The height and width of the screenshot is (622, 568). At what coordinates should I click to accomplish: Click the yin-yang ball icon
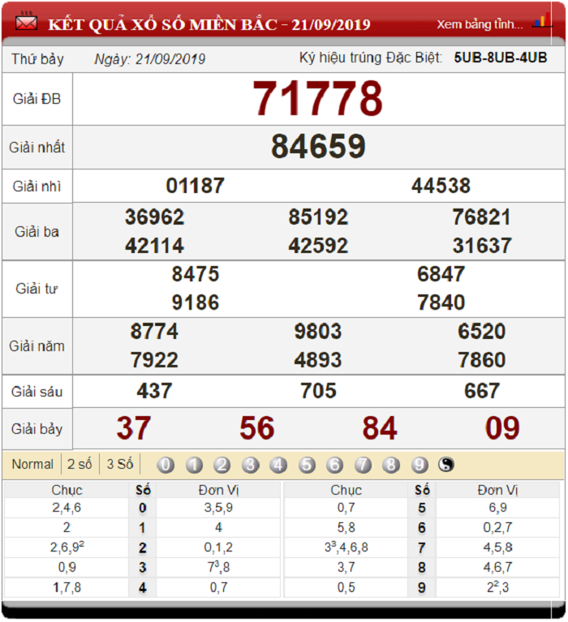446,464
